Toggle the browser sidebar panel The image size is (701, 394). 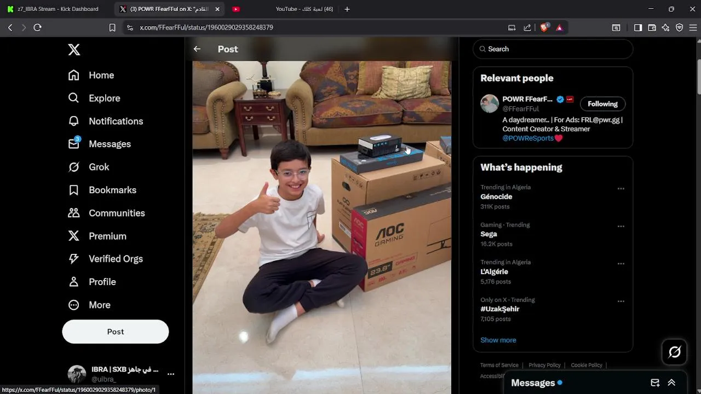[638, 27]
